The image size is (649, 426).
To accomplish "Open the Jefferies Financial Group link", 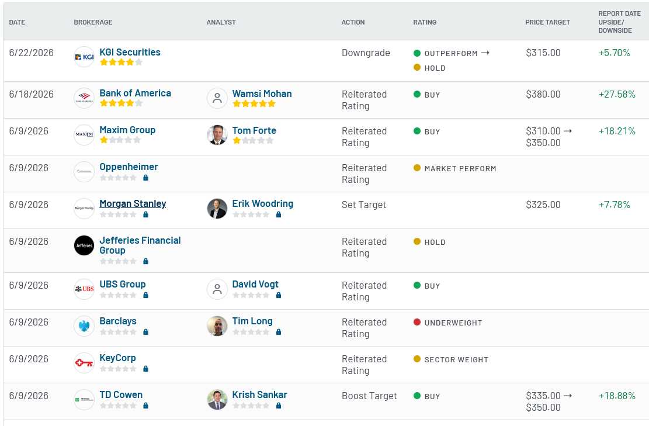I will coord(140,245).
